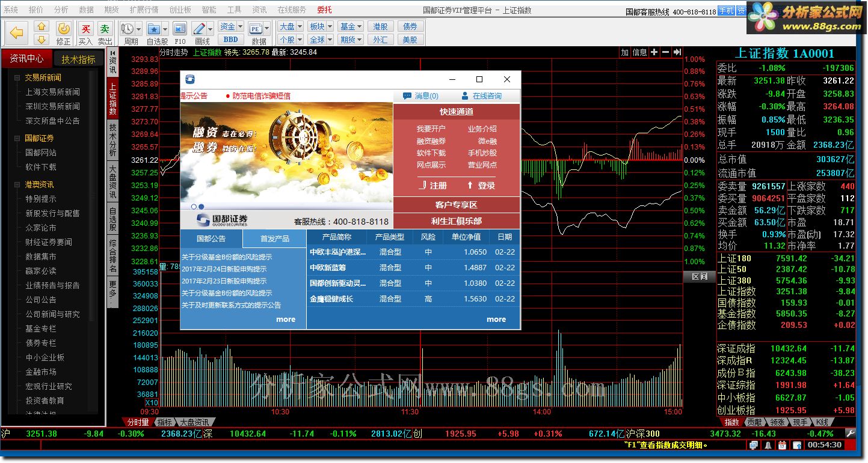Click the window upload status icon
The image size is (868, 463).
796,445
